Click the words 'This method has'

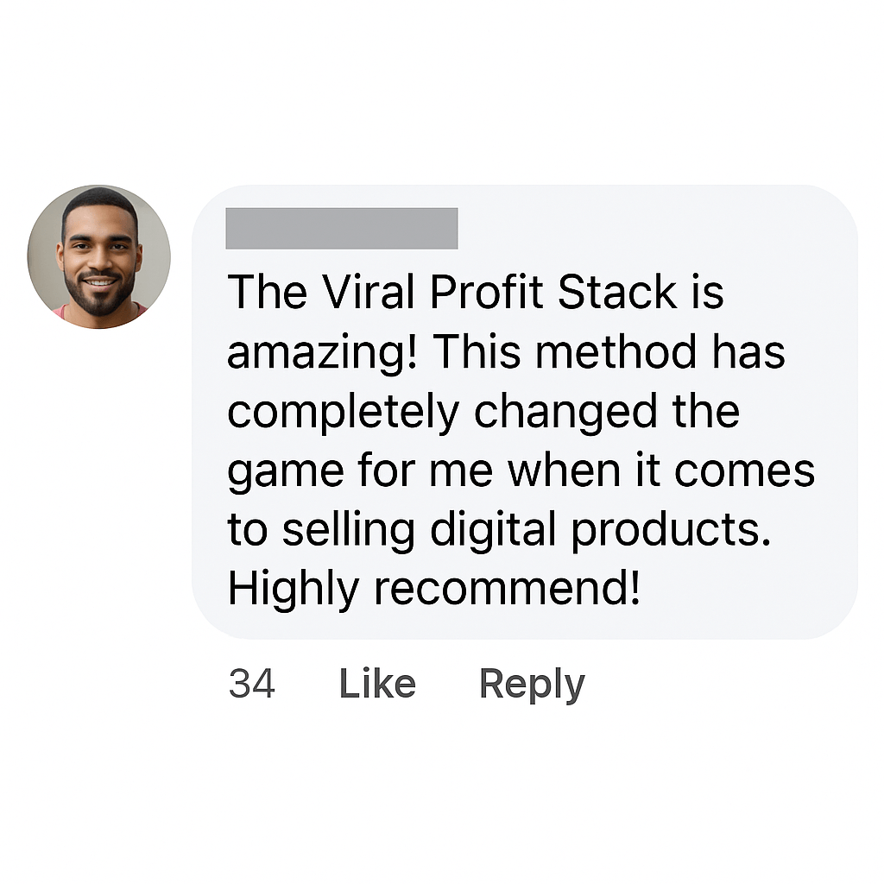[609, 352]
